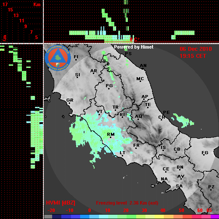Click the Protezione Civile Regione Abruzzo logo
This screenshot has height=219, width=219.
pos(58,58)
